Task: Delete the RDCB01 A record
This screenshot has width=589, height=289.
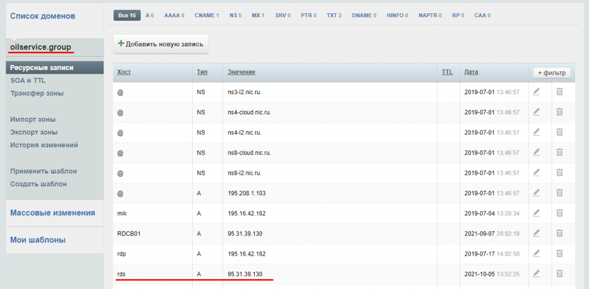Action: point(559,233)
